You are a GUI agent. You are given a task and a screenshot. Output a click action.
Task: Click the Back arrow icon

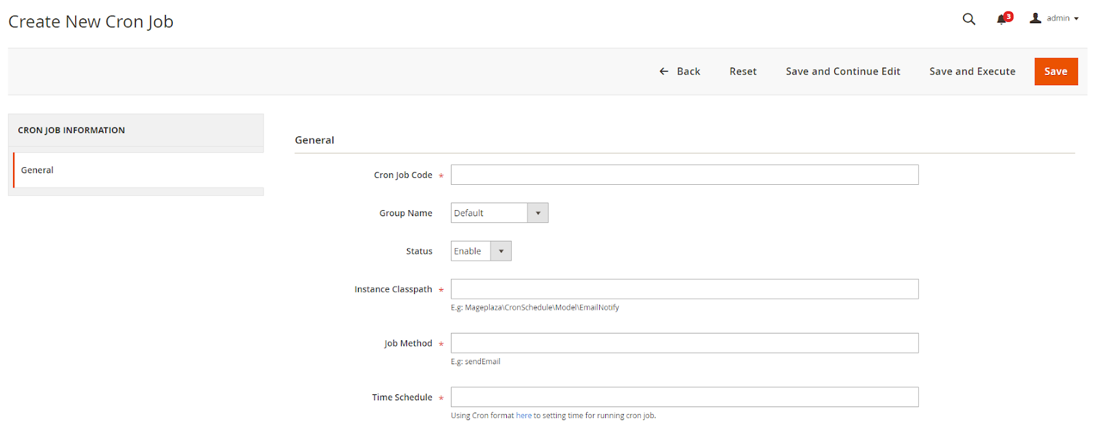663,72
